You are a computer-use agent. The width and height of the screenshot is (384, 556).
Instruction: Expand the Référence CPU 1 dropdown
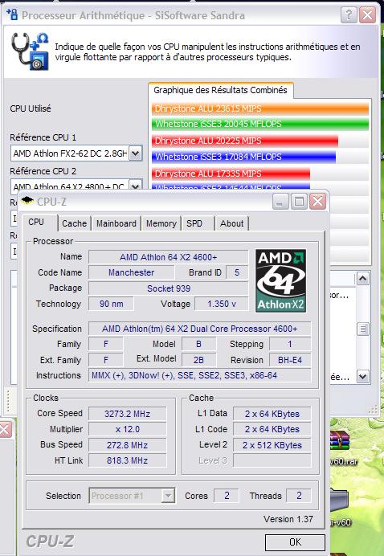tap(136, 153)
